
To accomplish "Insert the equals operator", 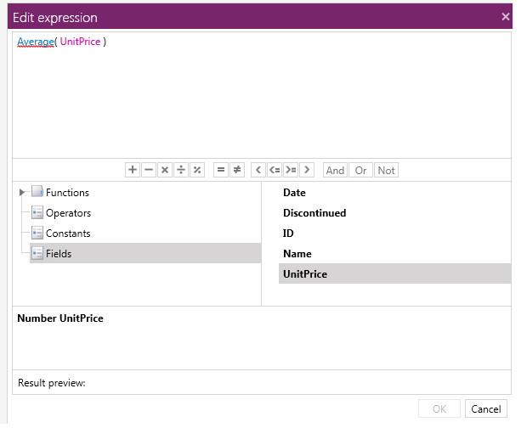I will [x=220, y=170].
